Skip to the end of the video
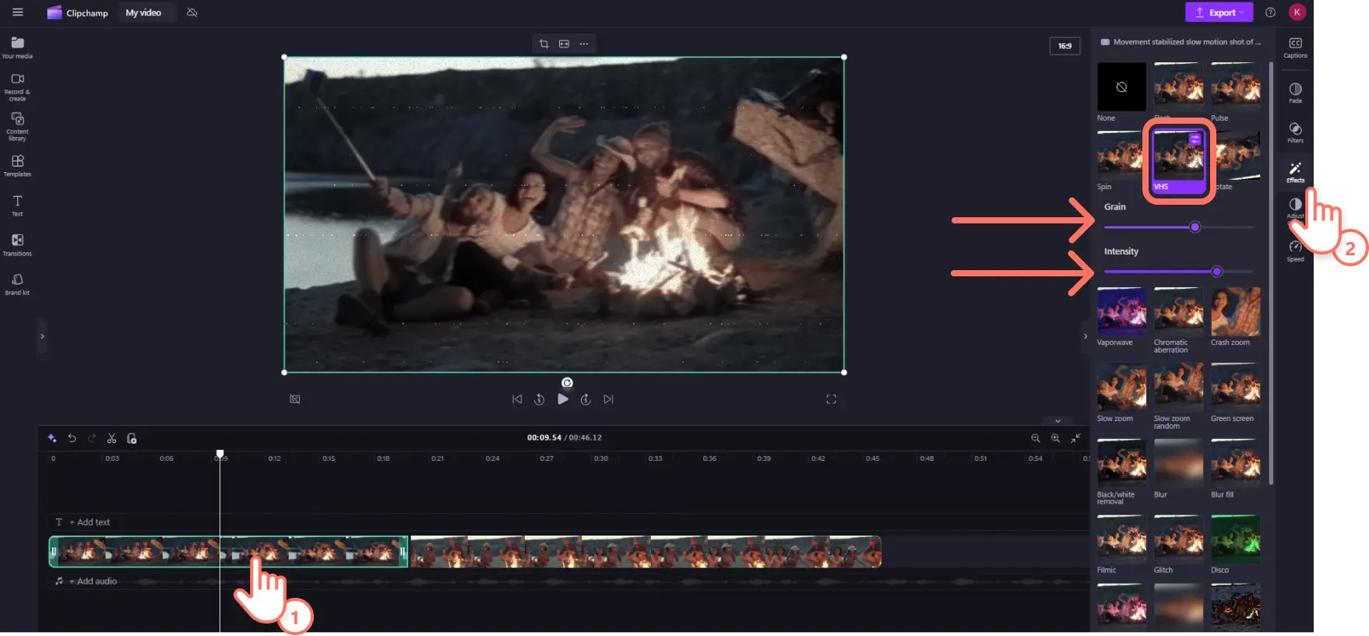Viewport: 1369px width, 636px height. [608, 399]
